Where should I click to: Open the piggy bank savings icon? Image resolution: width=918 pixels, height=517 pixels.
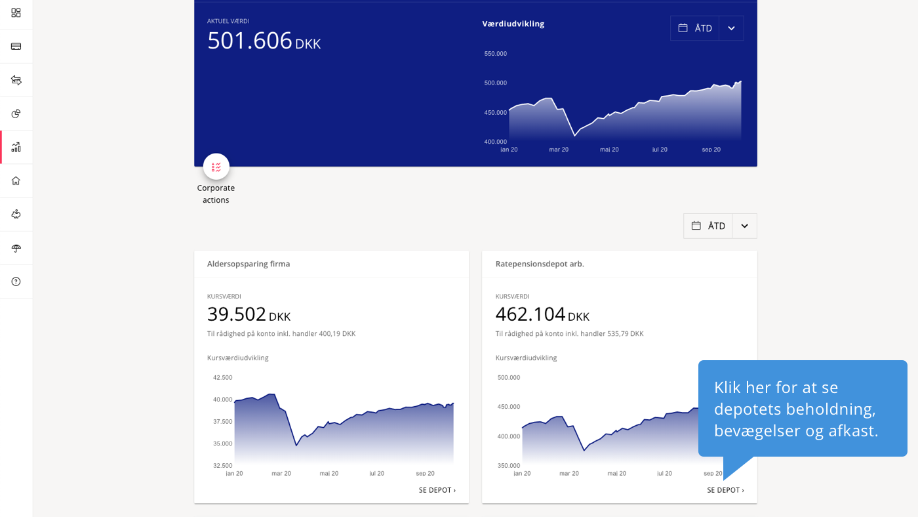pos(16,214)
